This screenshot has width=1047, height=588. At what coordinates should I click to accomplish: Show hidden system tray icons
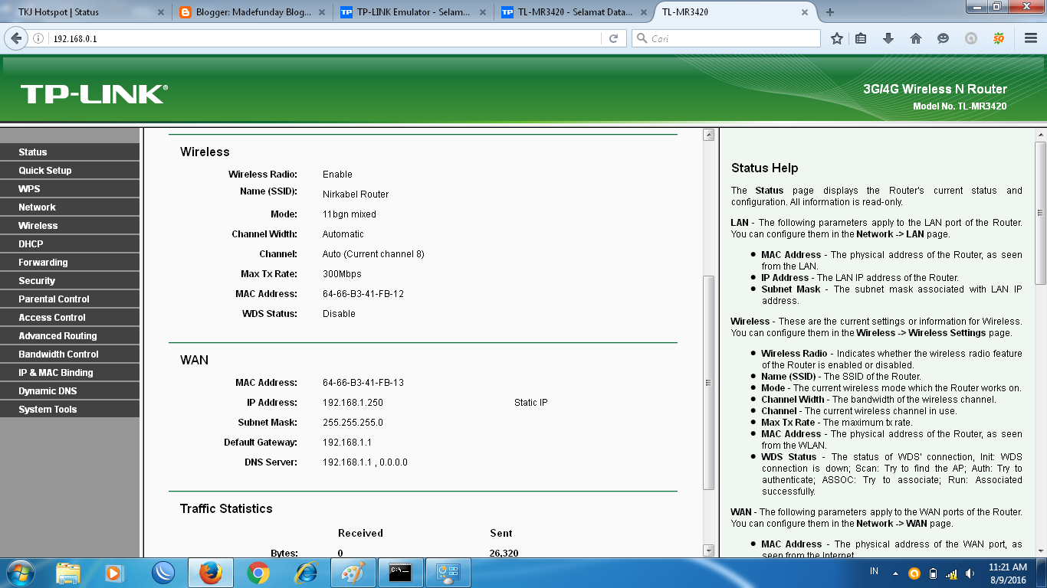(894, 573)
